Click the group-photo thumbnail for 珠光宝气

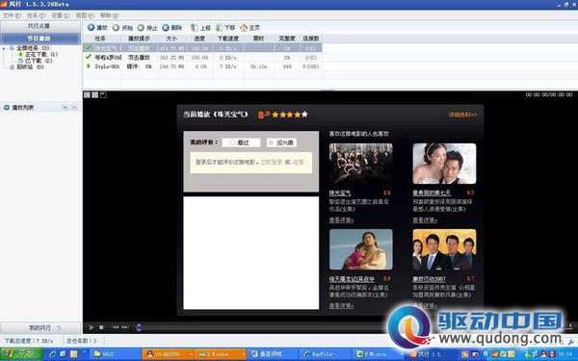[361, 164]
